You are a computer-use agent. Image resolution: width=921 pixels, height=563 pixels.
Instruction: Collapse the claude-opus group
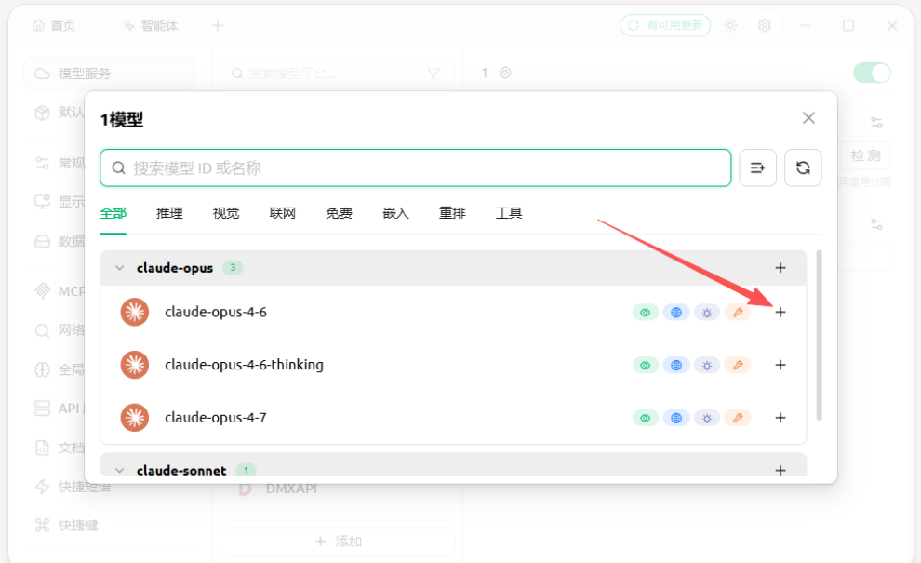tap(120, 268)
